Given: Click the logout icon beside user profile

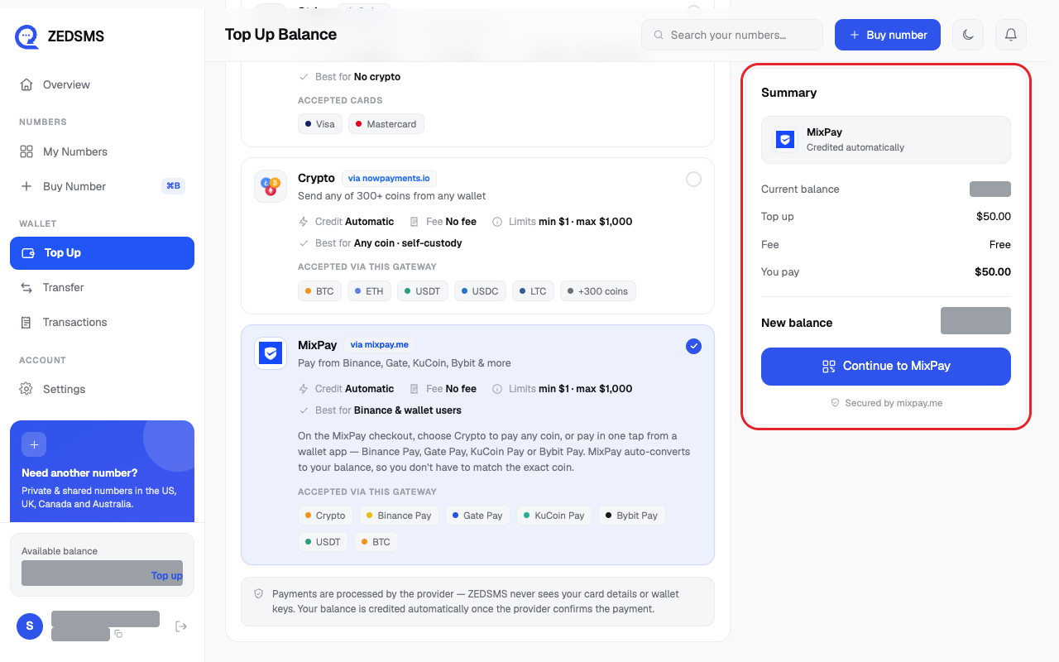Looking at the screenshot, I should 181,626.
